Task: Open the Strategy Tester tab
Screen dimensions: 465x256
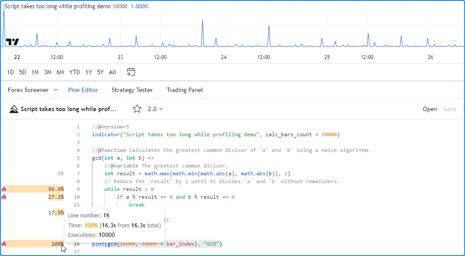Action: (x=132, y=90)
